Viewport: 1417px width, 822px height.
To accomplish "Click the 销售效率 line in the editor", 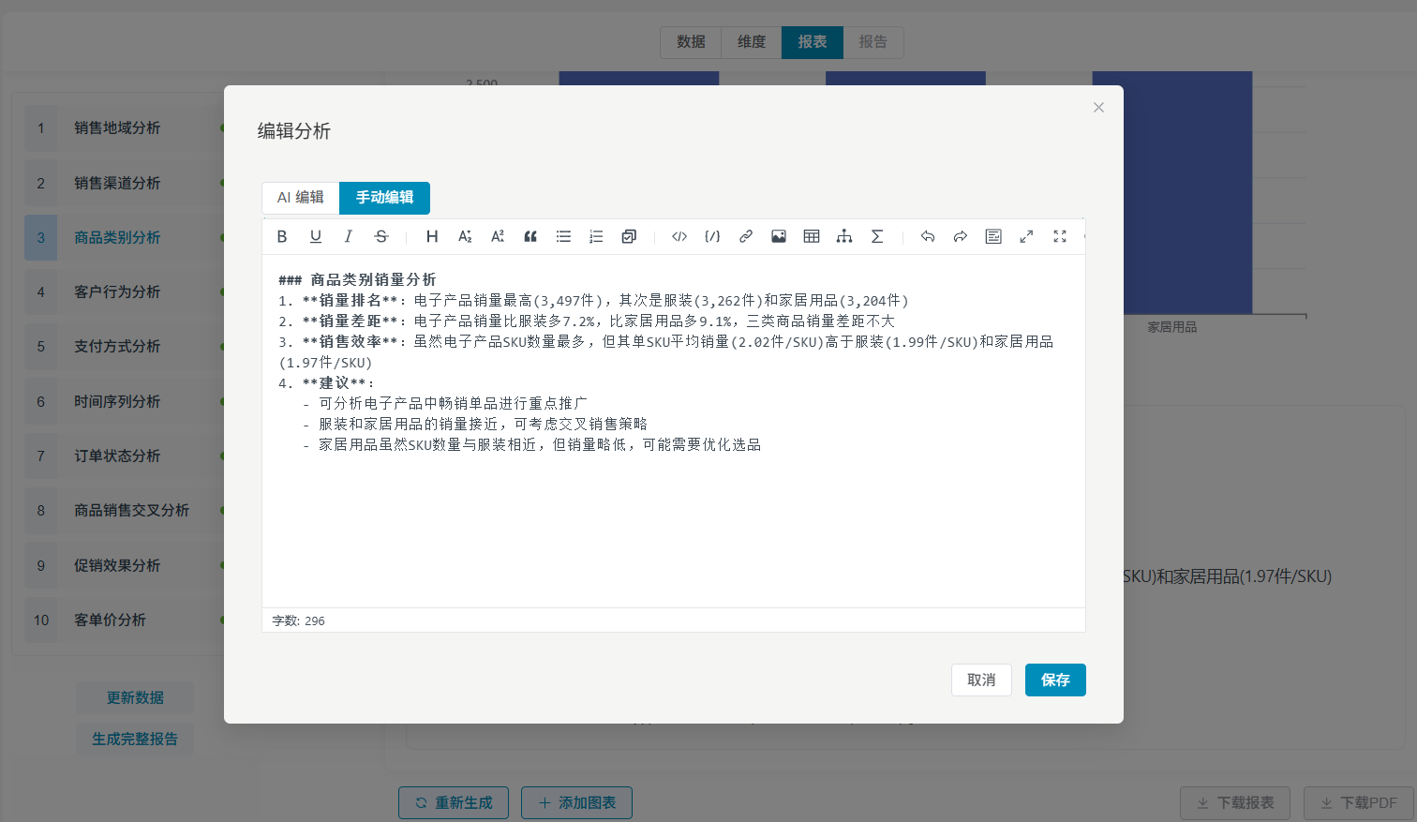I will point(666,351).
